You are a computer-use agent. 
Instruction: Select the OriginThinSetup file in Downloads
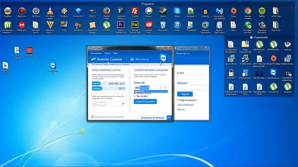coord(274,60)
